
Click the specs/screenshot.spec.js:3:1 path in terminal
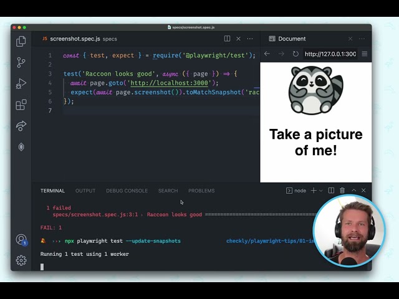pyautogui.click(x=95, y=214)
